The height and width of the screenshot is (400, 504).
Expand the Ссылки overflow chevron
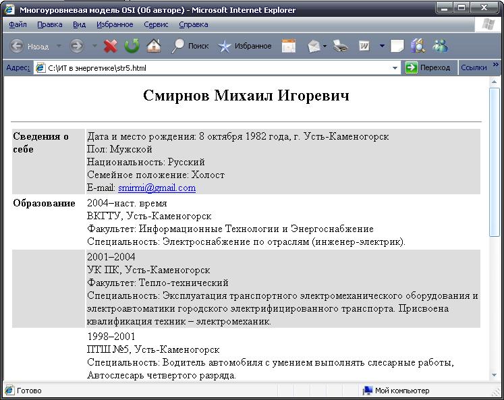[495, 65]
